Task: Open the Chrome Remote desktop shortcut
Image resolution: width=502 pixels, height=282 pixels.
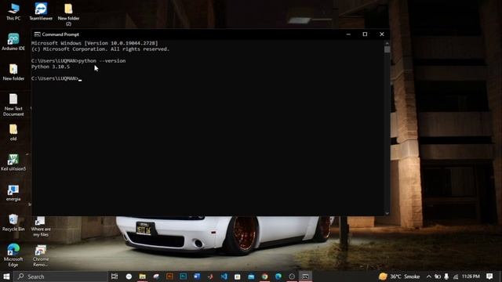Action: click(x=41, y=255)
